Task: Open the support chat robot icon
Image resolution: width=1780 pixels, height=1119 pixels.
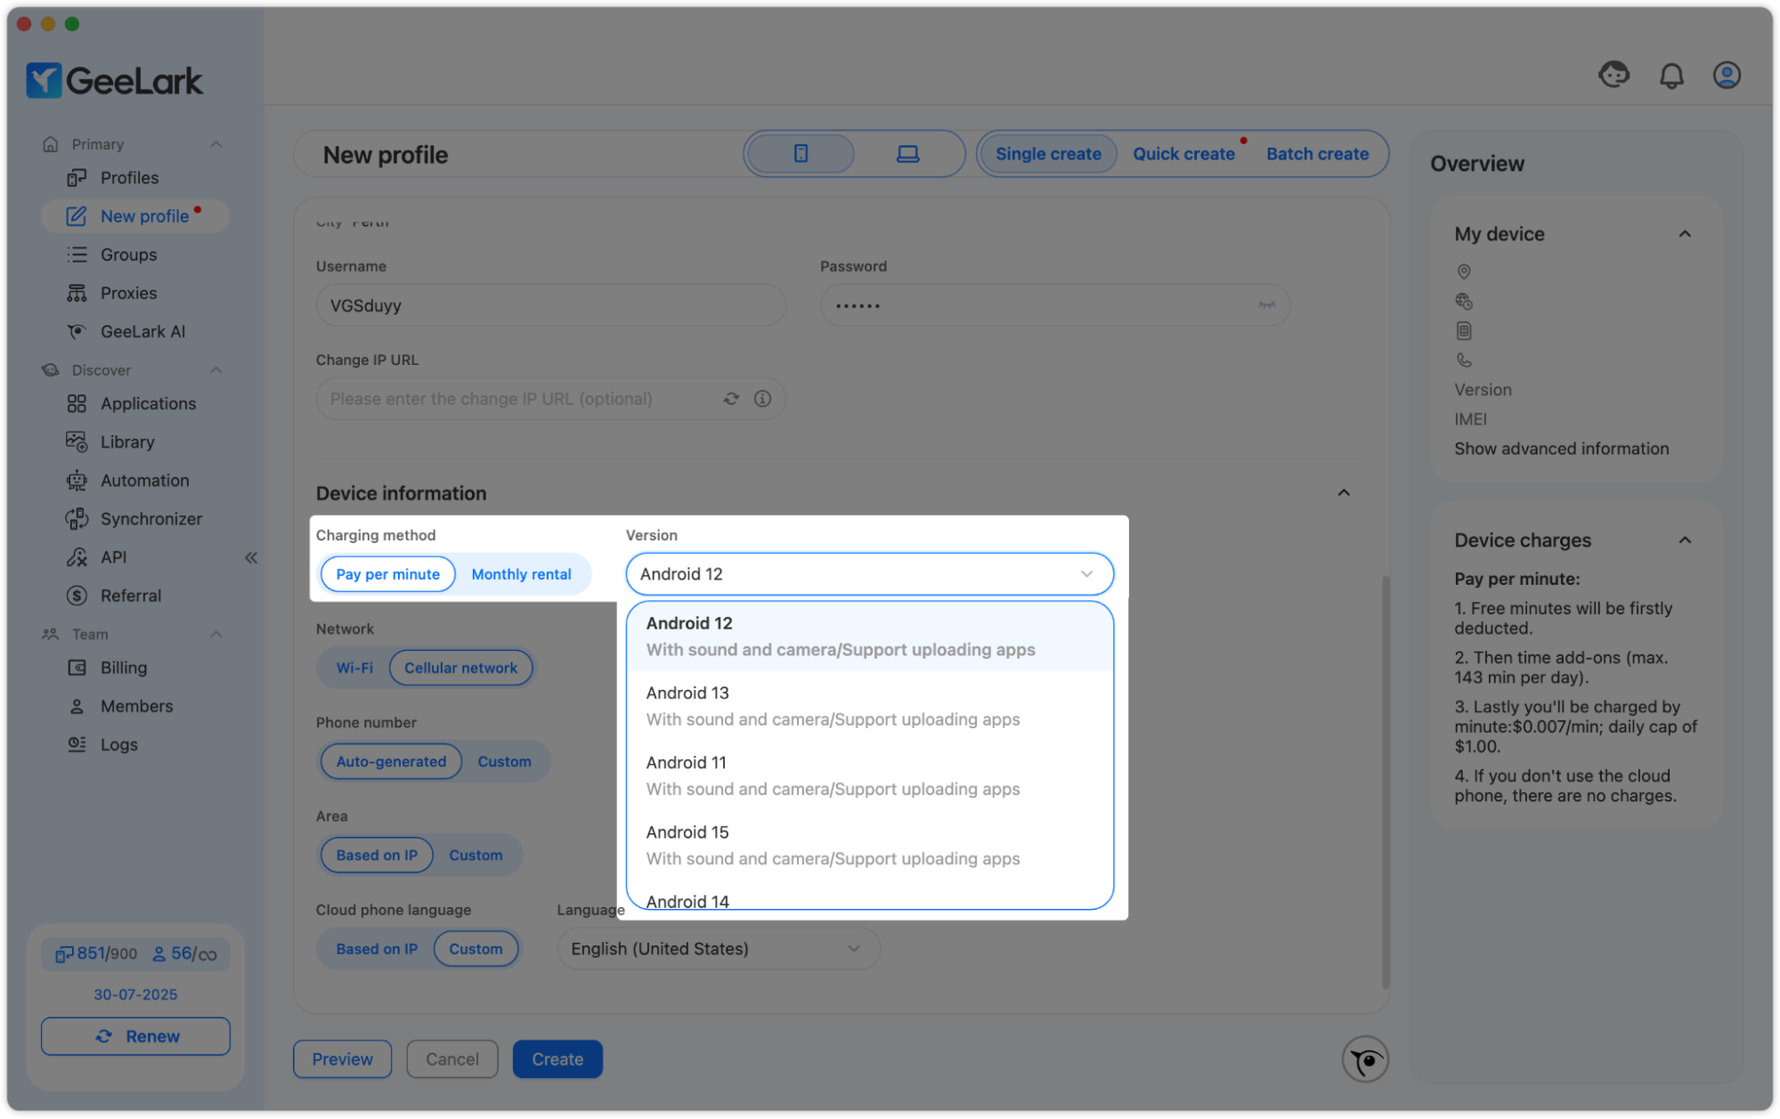Action: [1613, 75]
